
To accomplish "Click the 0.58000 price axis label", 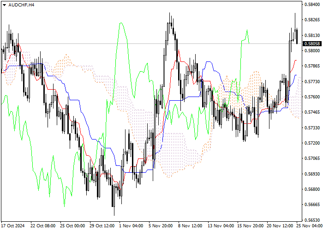I will (x=312, y=50).
